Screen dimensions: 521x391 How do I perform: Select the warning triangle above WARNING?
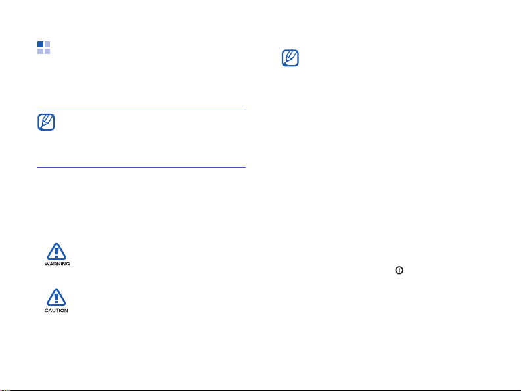coord(57,251)
